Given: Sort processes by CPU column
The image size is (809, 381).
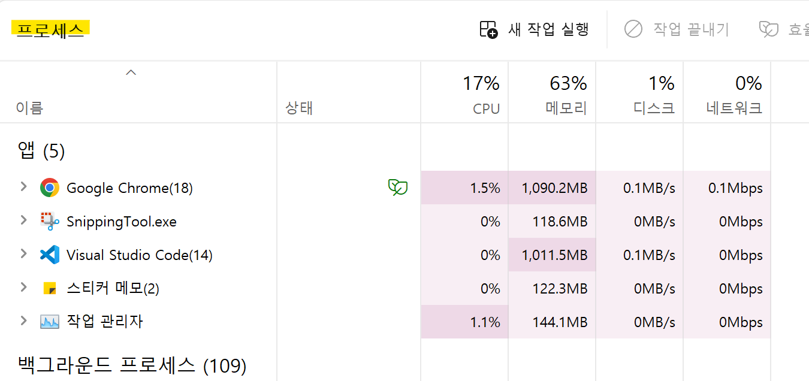Looking at the screenshot, I should (x=464, y=93).
